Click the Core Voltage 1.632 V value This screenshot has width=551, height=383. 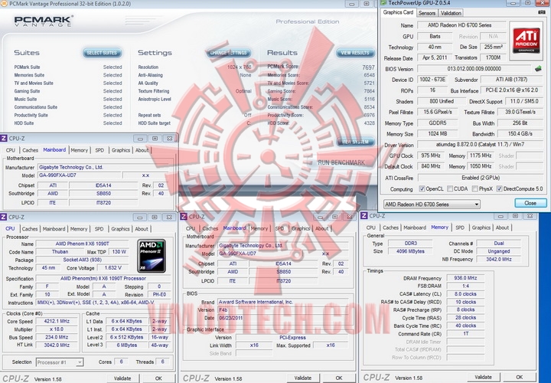113,268
